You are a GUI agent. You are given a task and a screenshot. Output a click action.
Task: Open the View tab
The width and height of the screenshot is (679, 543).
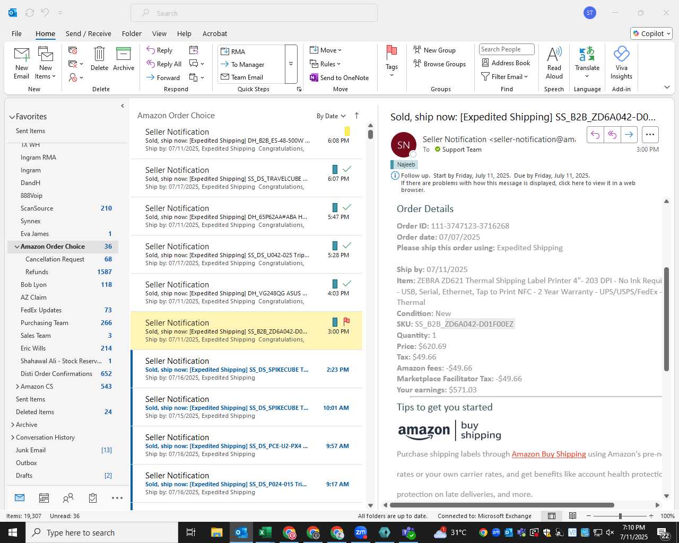(159, 33)
